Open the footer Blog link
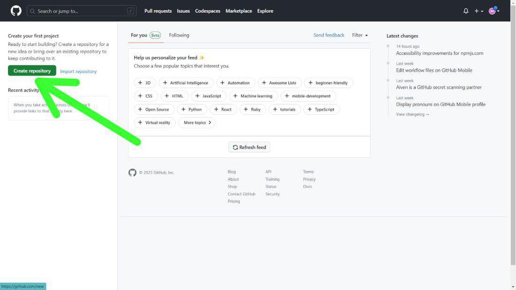 pyautogui.click(x=231, y=172)
